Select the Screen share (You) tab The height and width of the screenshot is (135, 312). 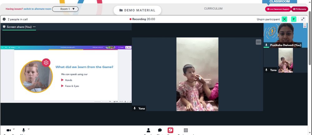[x=19, y=27]
